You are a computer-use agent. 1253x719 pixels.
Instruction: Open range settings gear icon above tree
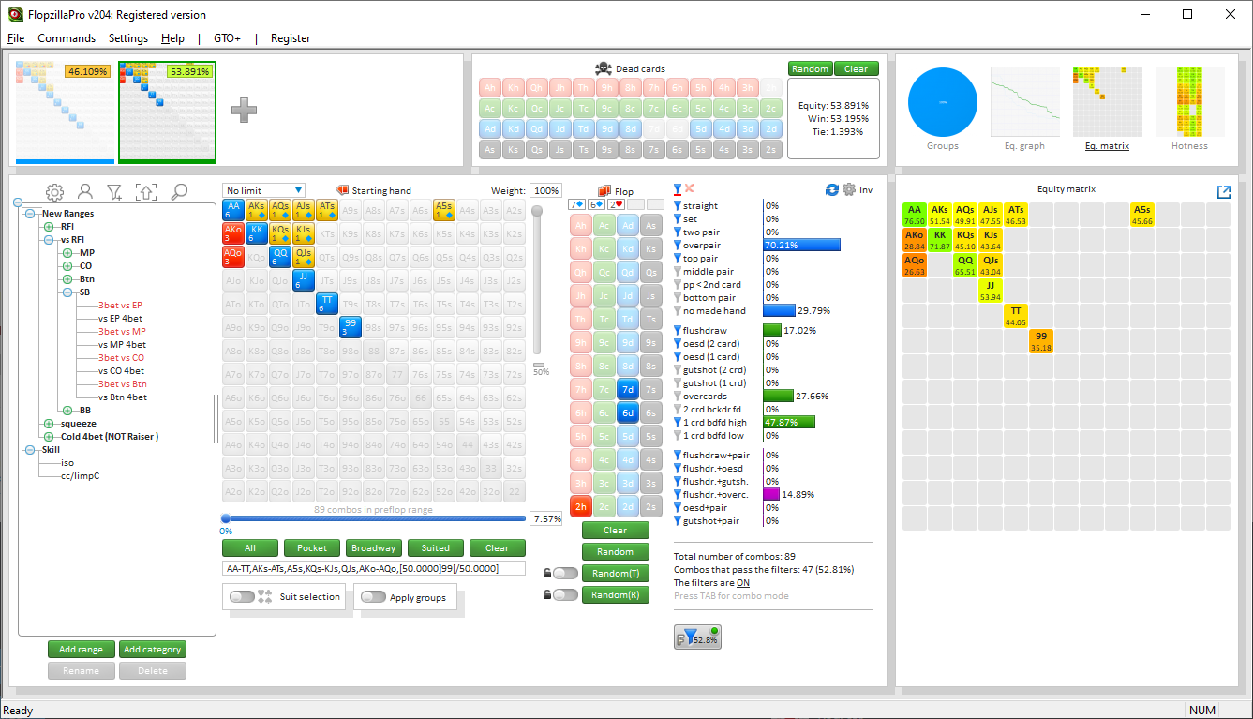tap(54, 192)
